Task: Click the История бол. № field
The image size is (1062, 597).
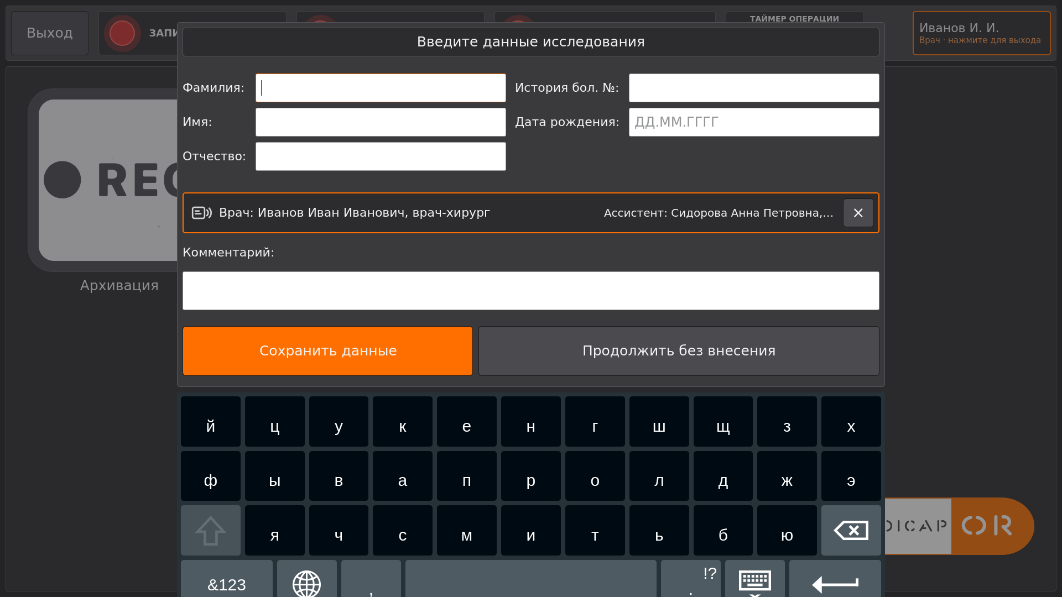Action: point(754,88)
